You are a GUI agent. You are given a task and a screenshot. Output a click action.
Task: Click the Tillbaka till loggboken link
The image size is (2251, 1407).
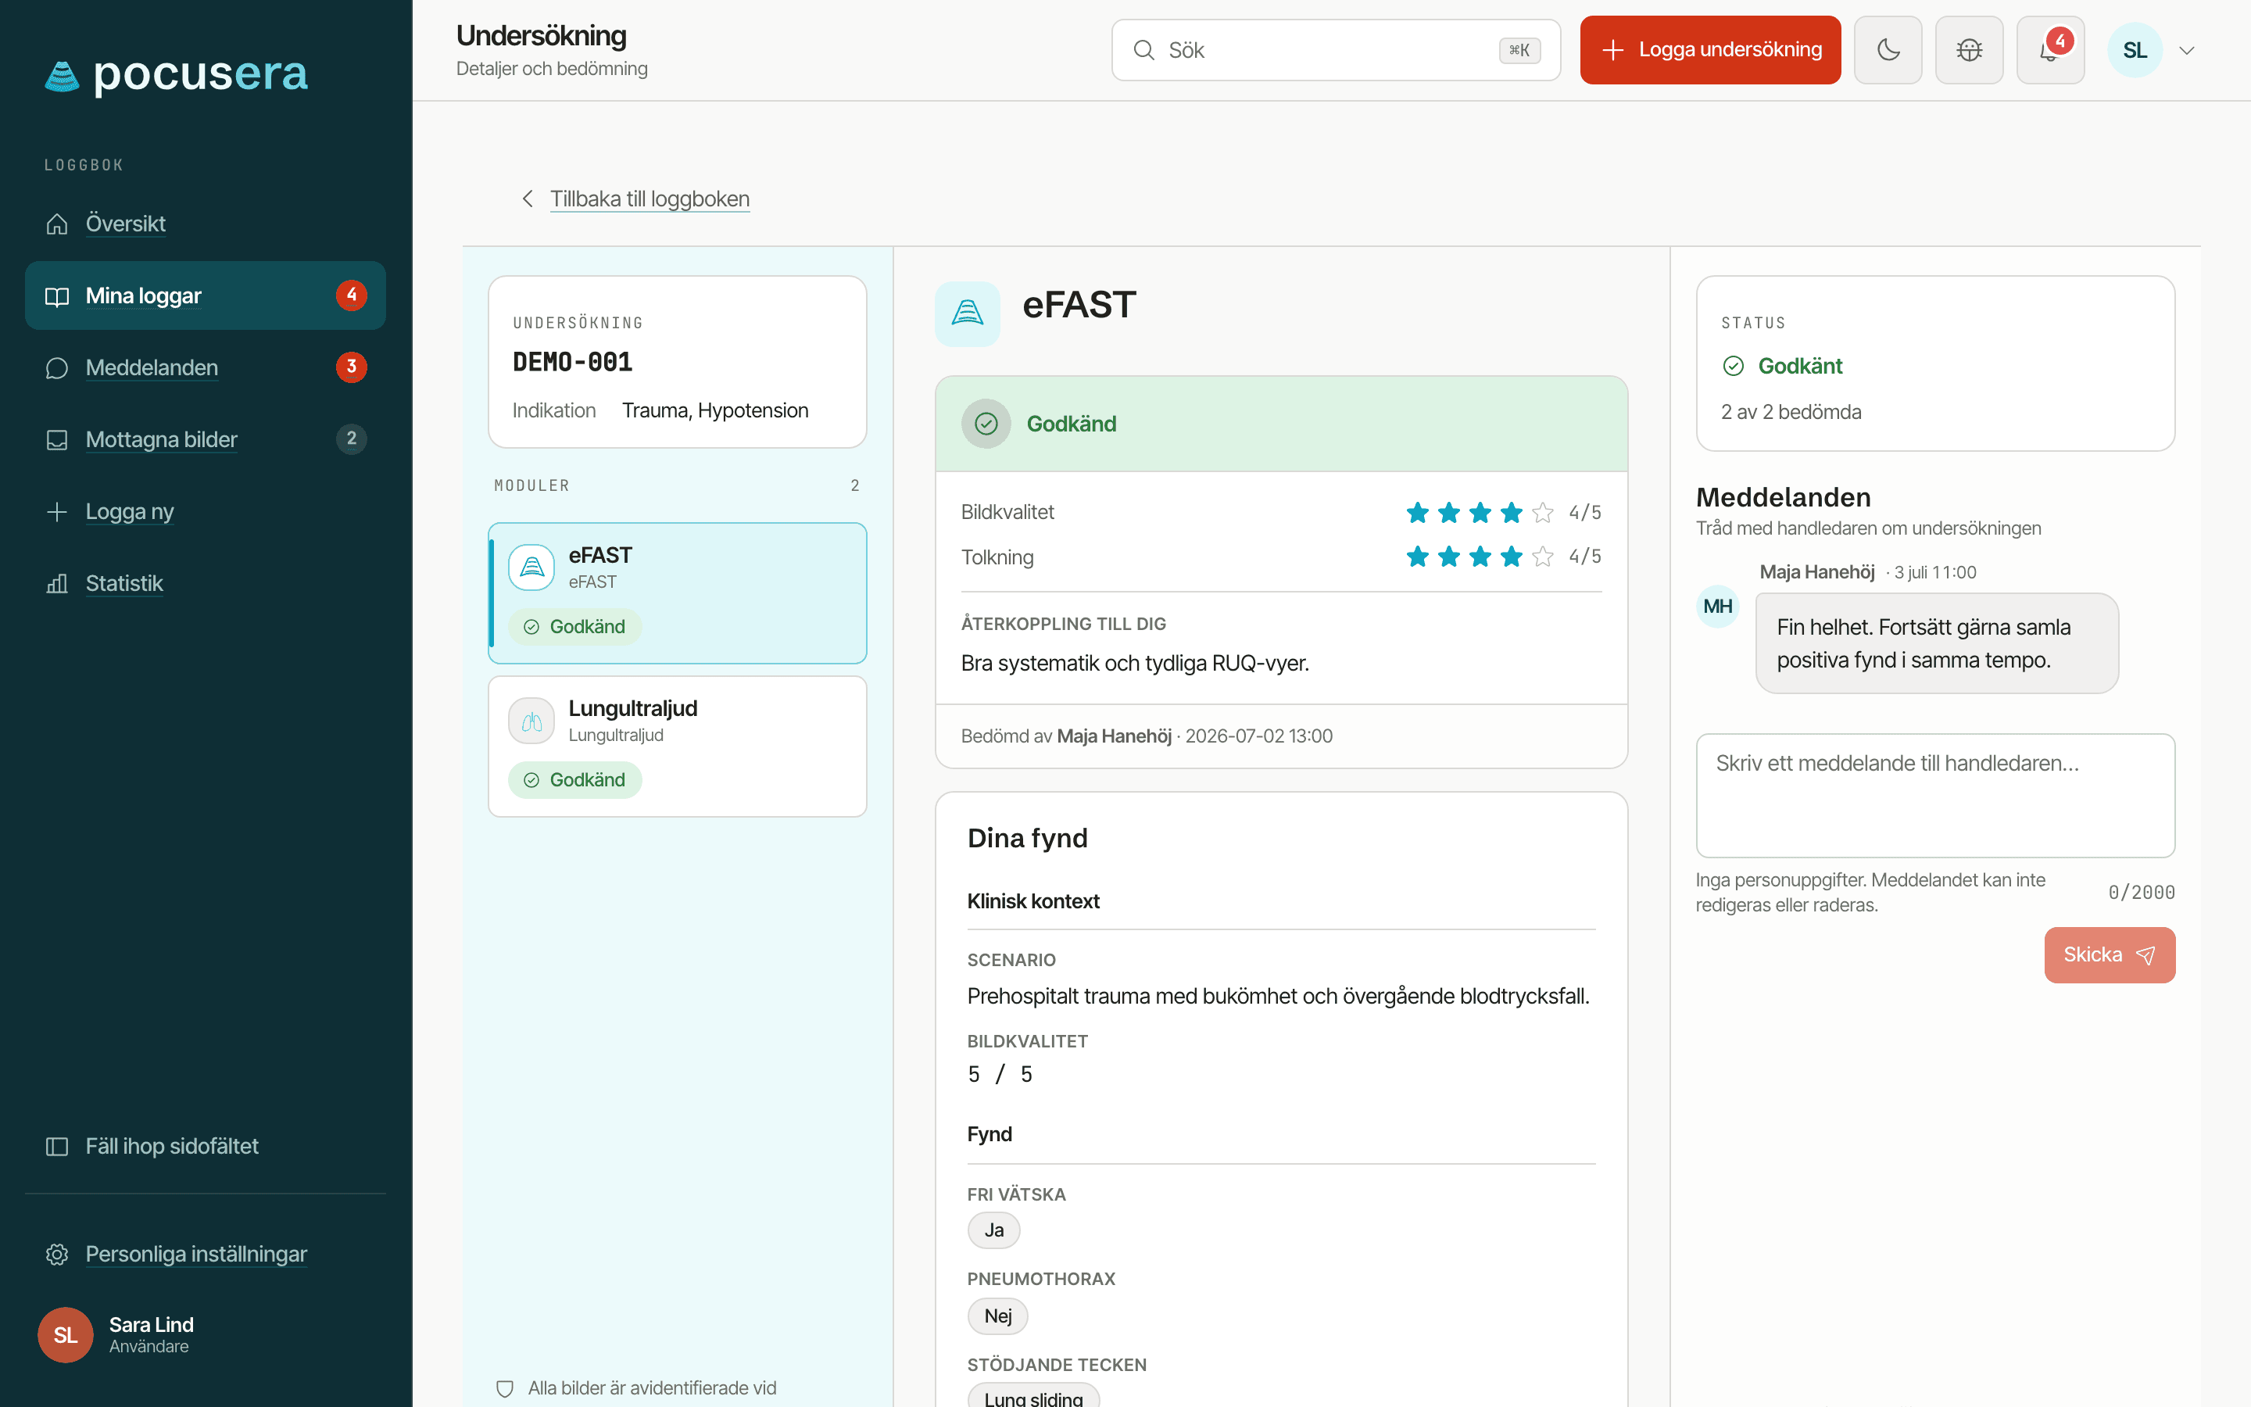(650, 199)
